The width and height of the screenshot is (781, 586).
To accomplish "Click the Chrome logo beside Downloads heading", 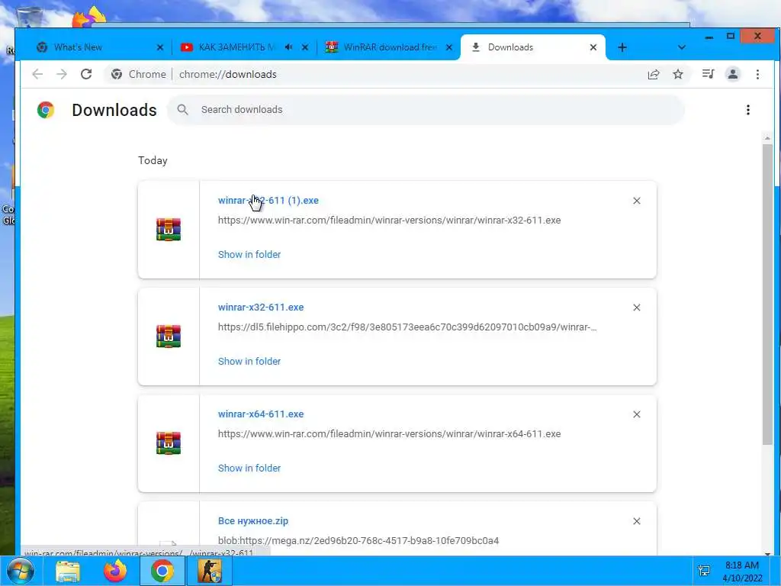I will 46,110.
